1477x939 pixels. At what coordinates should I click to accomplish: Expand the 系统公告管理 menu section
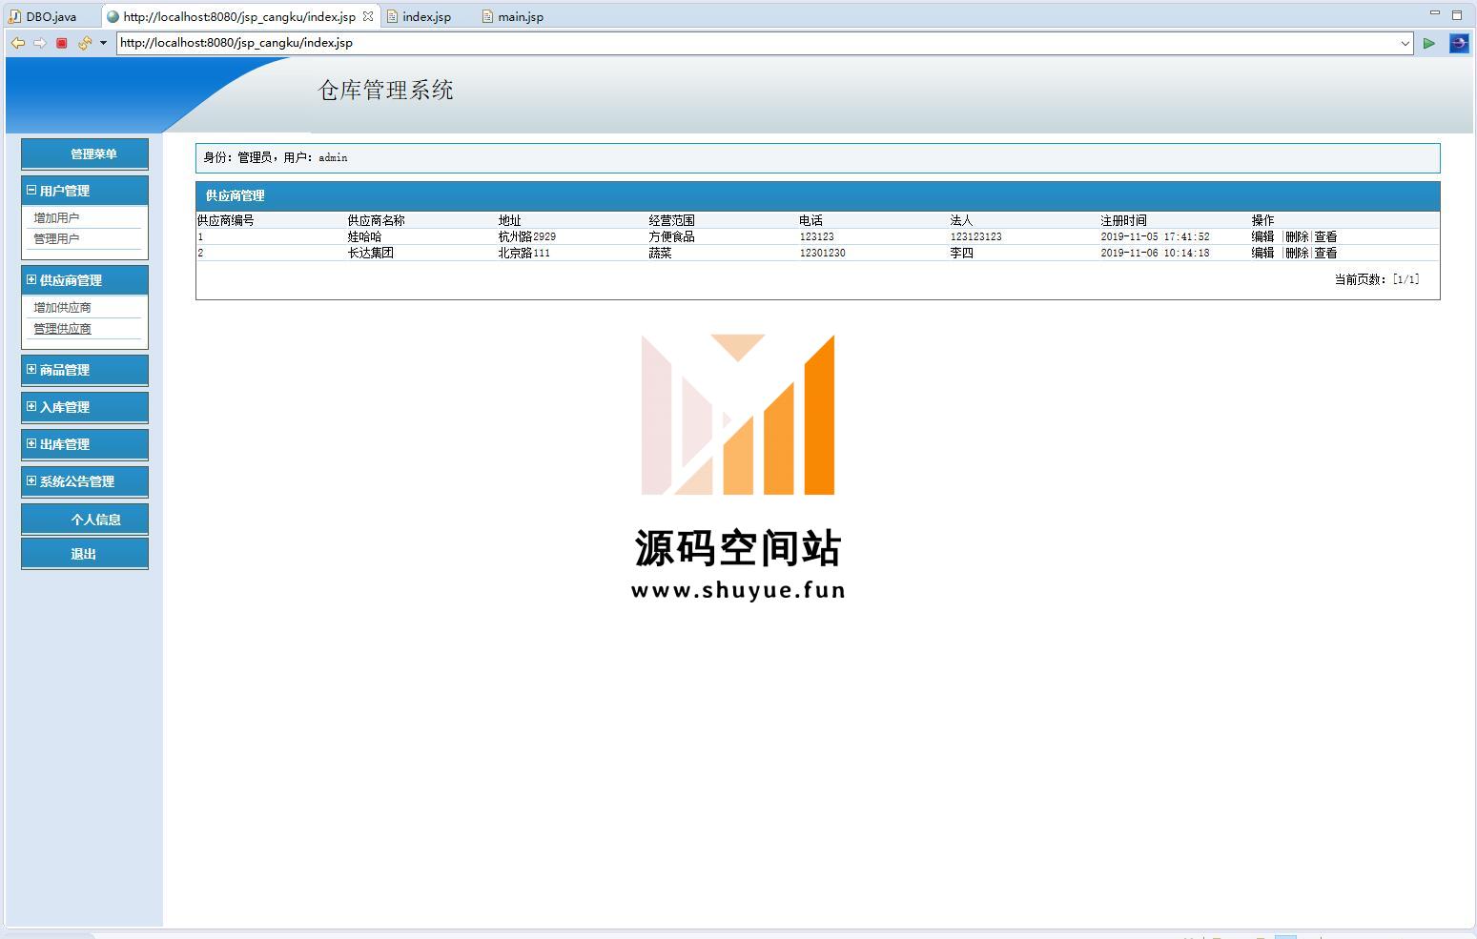tap(31, 480)
